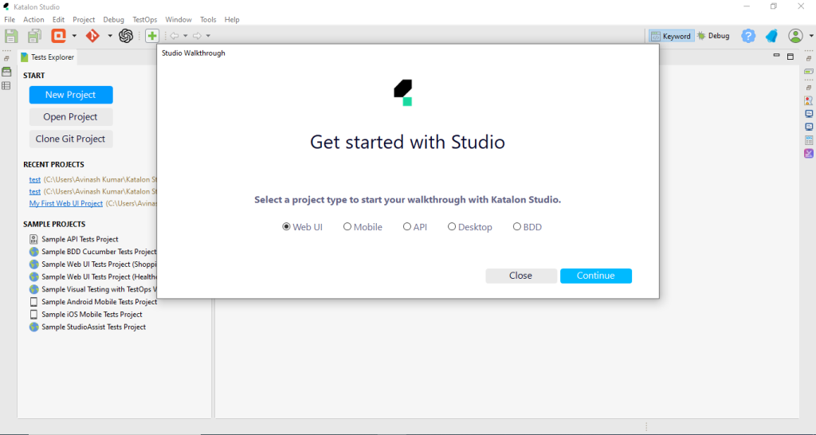Click the green plus new-item icon

pyautogui.click(x=152, y=36)
